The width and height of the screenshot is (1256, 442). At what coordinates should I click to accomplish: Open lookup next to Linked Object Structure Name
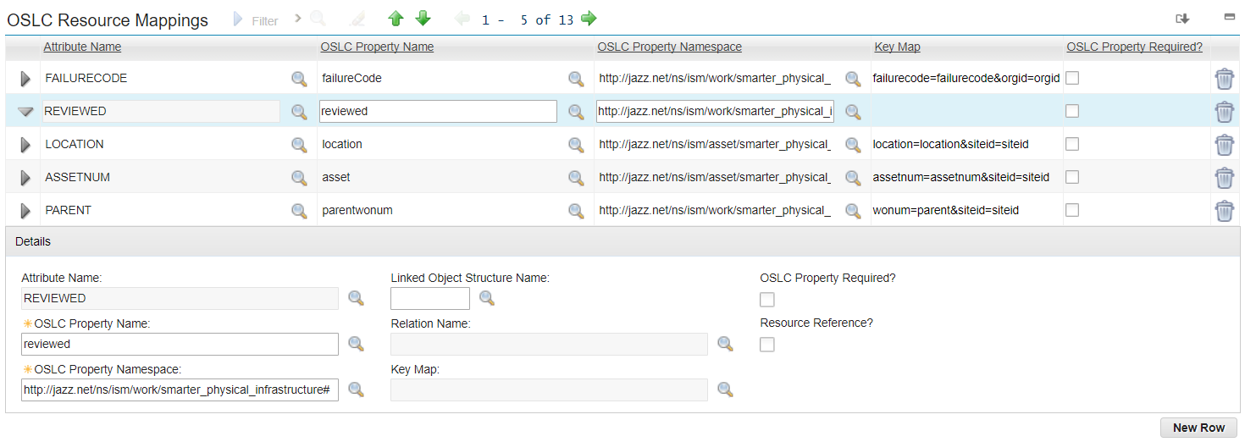coord(487,297)
